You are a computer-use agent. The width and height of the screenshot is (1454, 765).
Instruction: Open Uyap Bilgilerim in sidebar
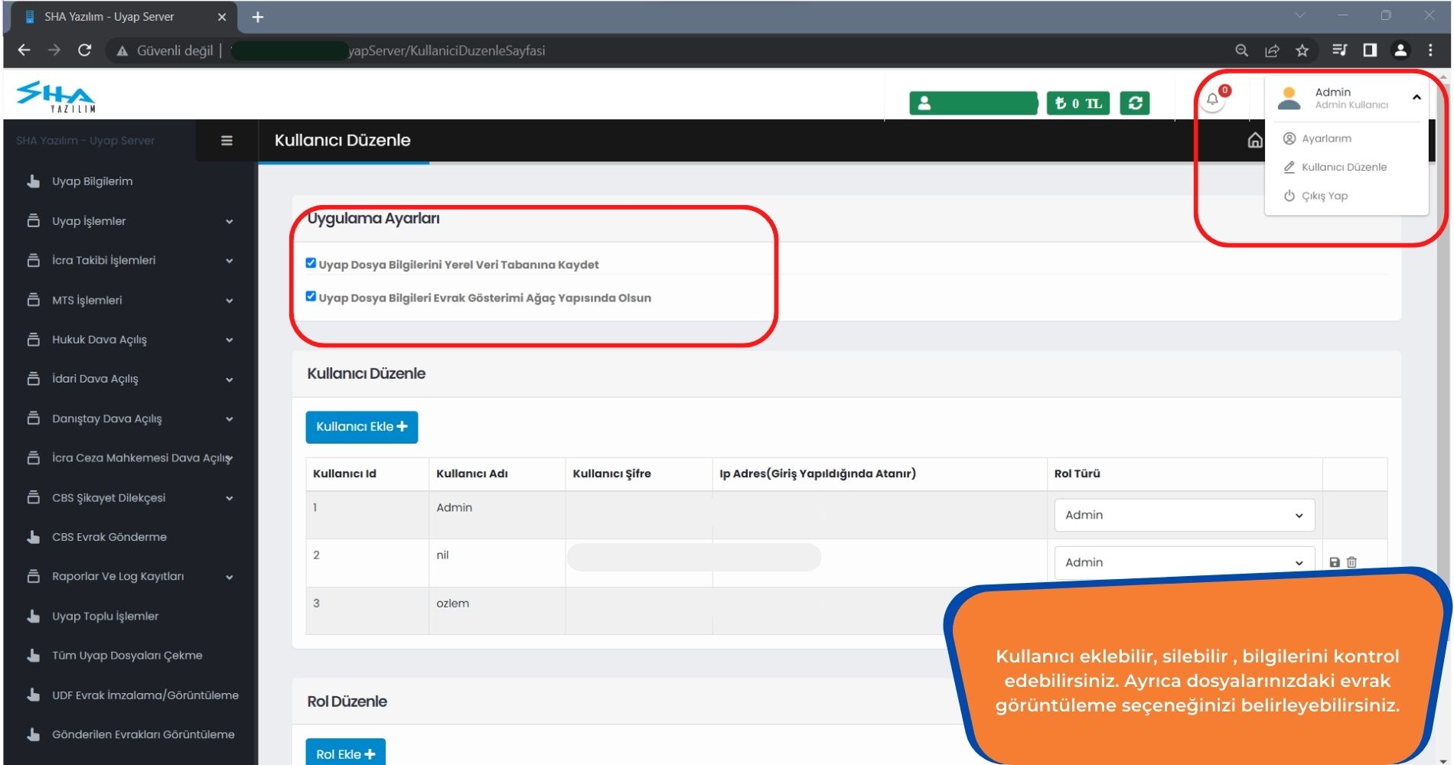(92, 181)
